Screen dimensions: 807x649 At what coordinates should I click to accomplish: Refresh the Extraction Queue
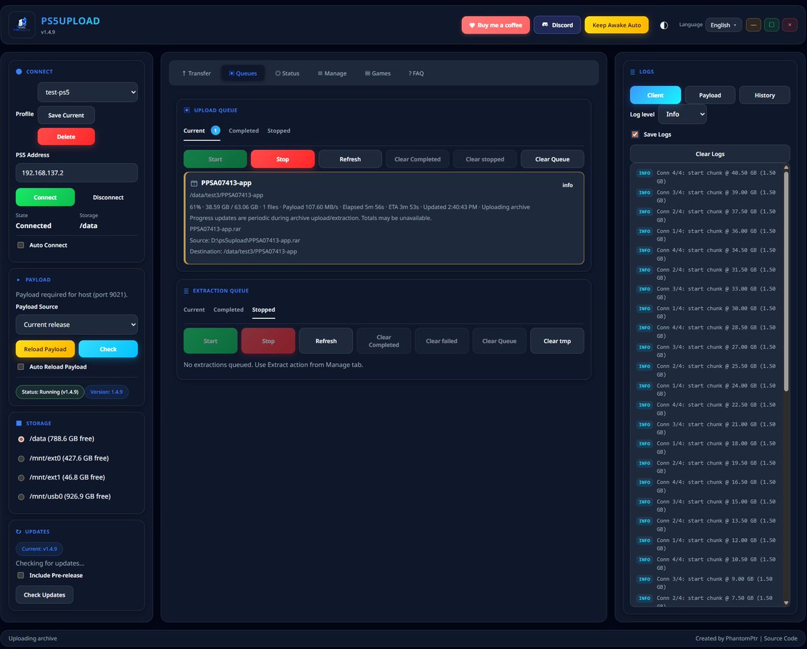[326, 341]
